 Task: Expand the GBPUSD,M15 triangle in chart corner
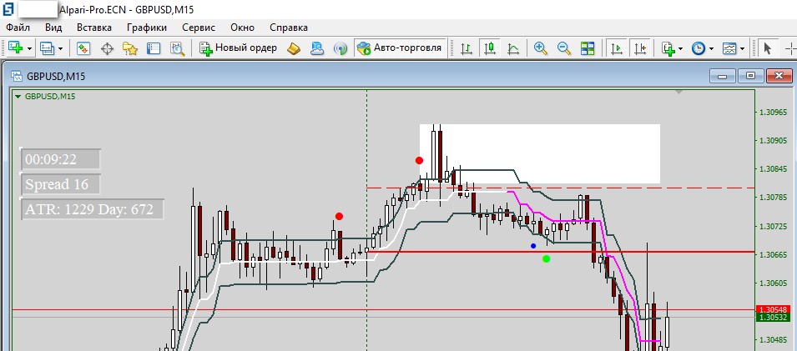click(x=19, y=96)
